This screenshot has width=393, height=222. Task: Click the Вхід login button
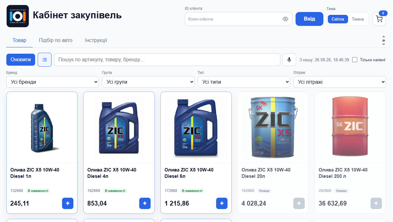click(309, 19)
